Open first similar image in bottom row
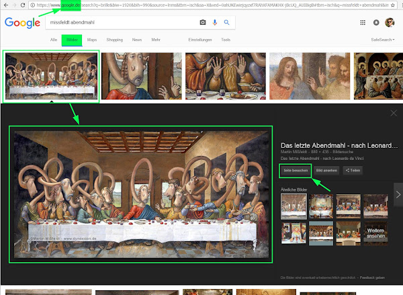403x295 pixels. [x=294, y=233]
